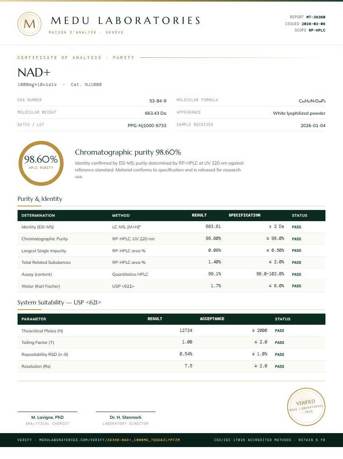Select Total Related Substances row label
Image resolution: width=343 pixels, height=459 pixels.
point(46,262)
